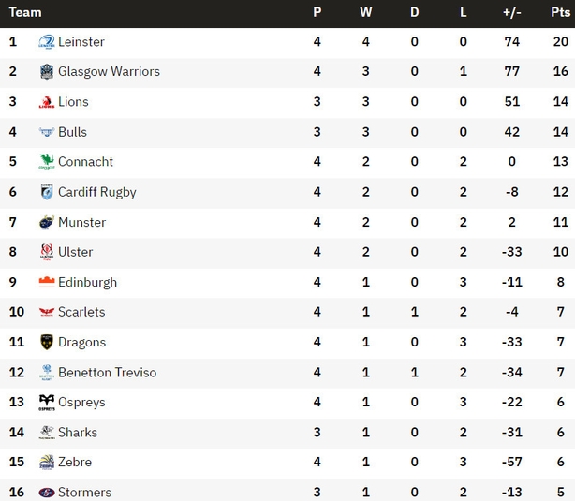Image resolution: width=575 pixels, height=501 pixels.
Task: Select the Munster team crest
Action: click(47, 222)
